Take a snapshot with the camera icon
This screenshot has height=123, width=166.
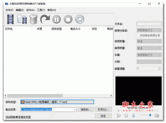157,116
